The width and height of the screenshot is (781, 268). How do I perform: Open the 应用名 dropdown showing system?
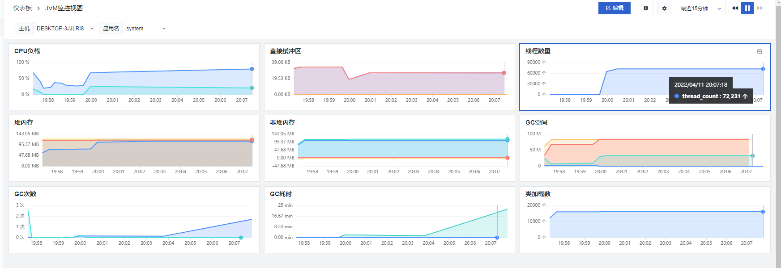pyautogui.click(x=145, y=28)
